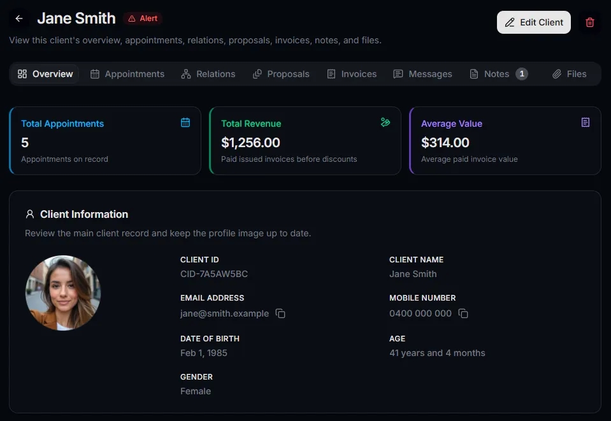The image size is (611, 421).
Task: Click the Total Revenue card title
Action: pos(251,124)
